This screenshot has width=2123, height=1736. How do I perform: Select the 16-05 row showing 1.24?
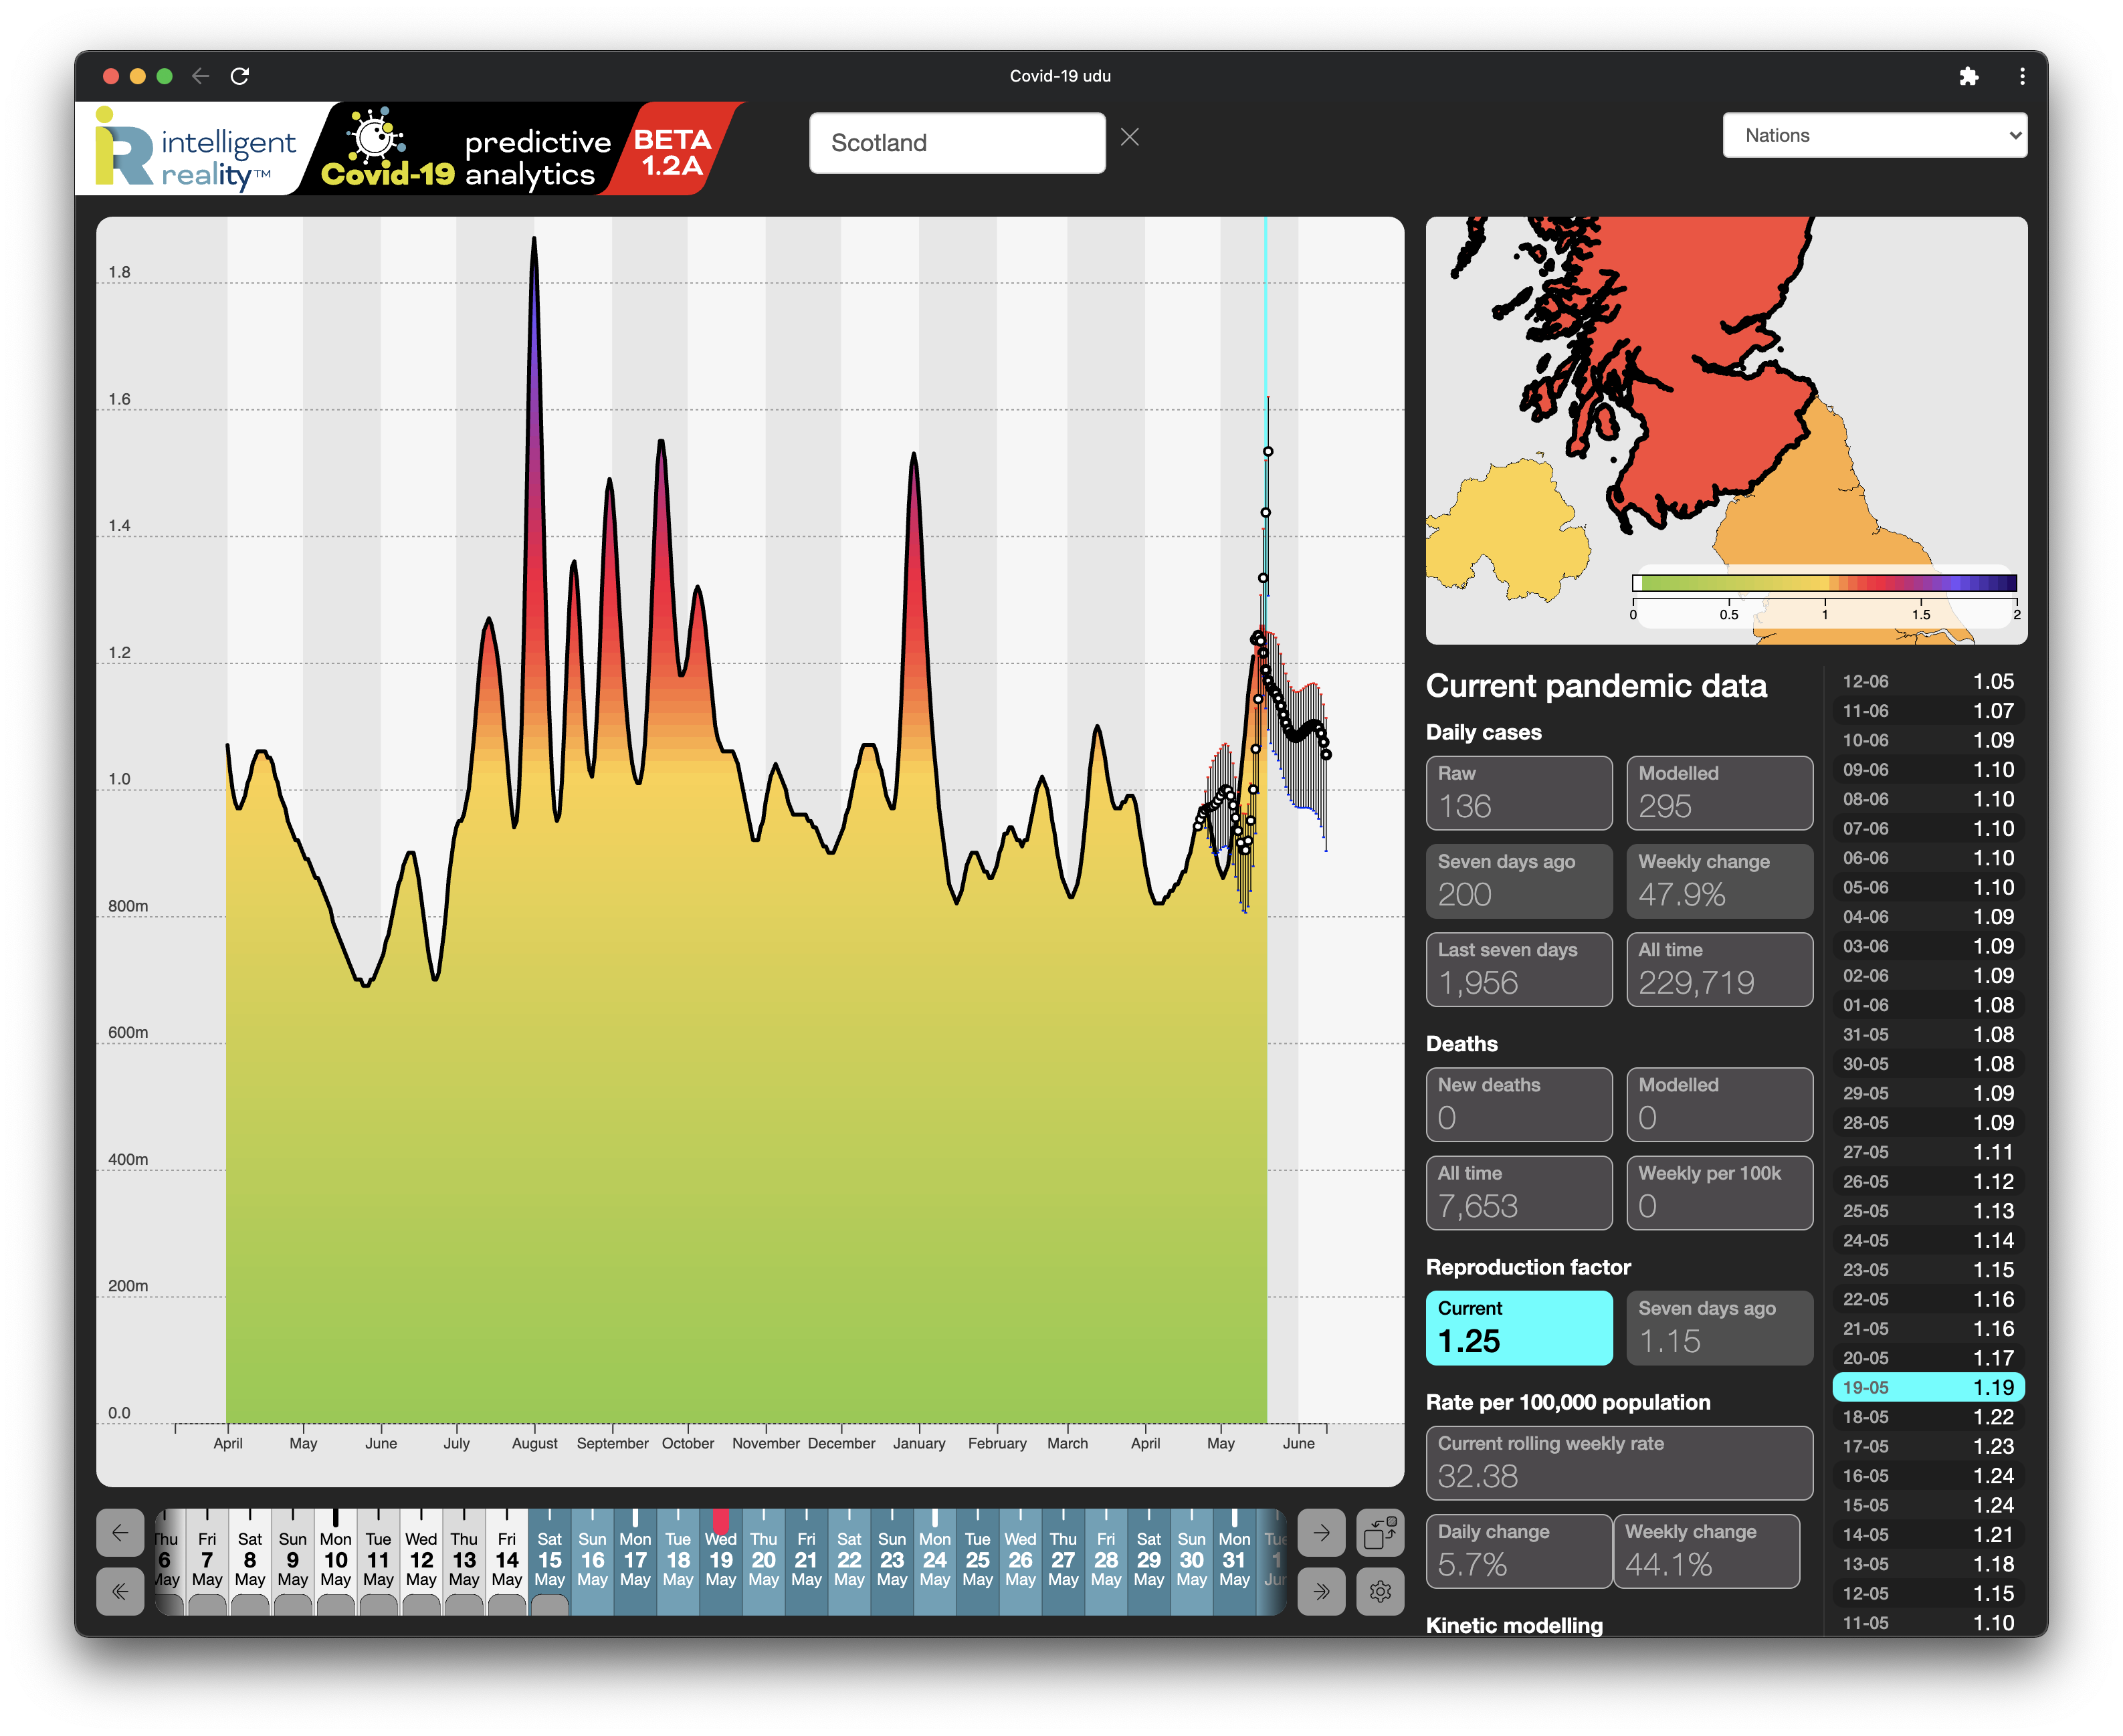(1927, 1475)
